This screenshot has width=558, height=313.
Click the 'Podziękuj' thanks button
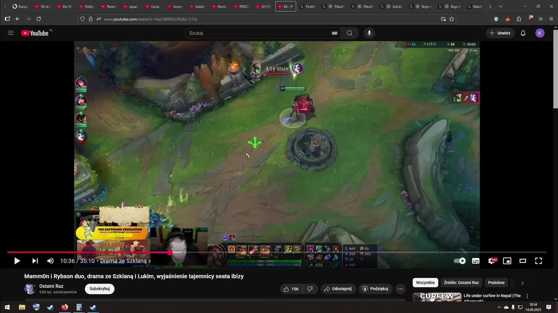(376, 289)
